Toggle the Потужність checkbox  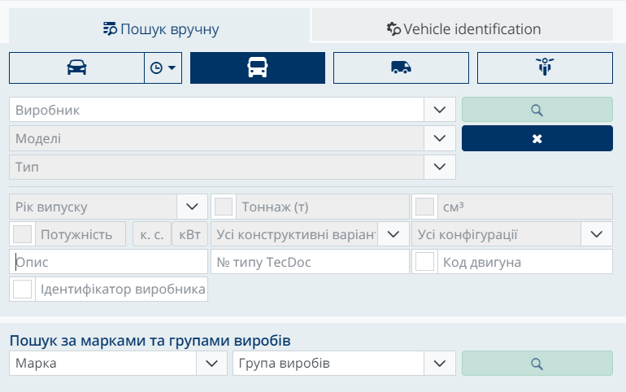click(x=24, y=234)
